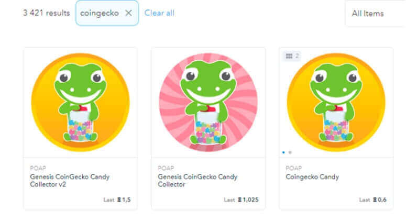Open Genesis CoinGecko Candy Collector v2 title
The width and height of the screenshot is (406, 221).
70,181
